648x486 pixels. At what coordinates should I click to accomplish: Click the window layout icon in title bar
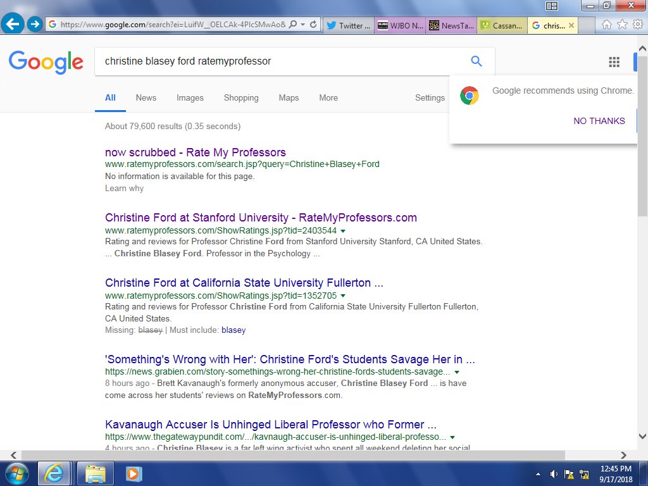tap(551, 6)
